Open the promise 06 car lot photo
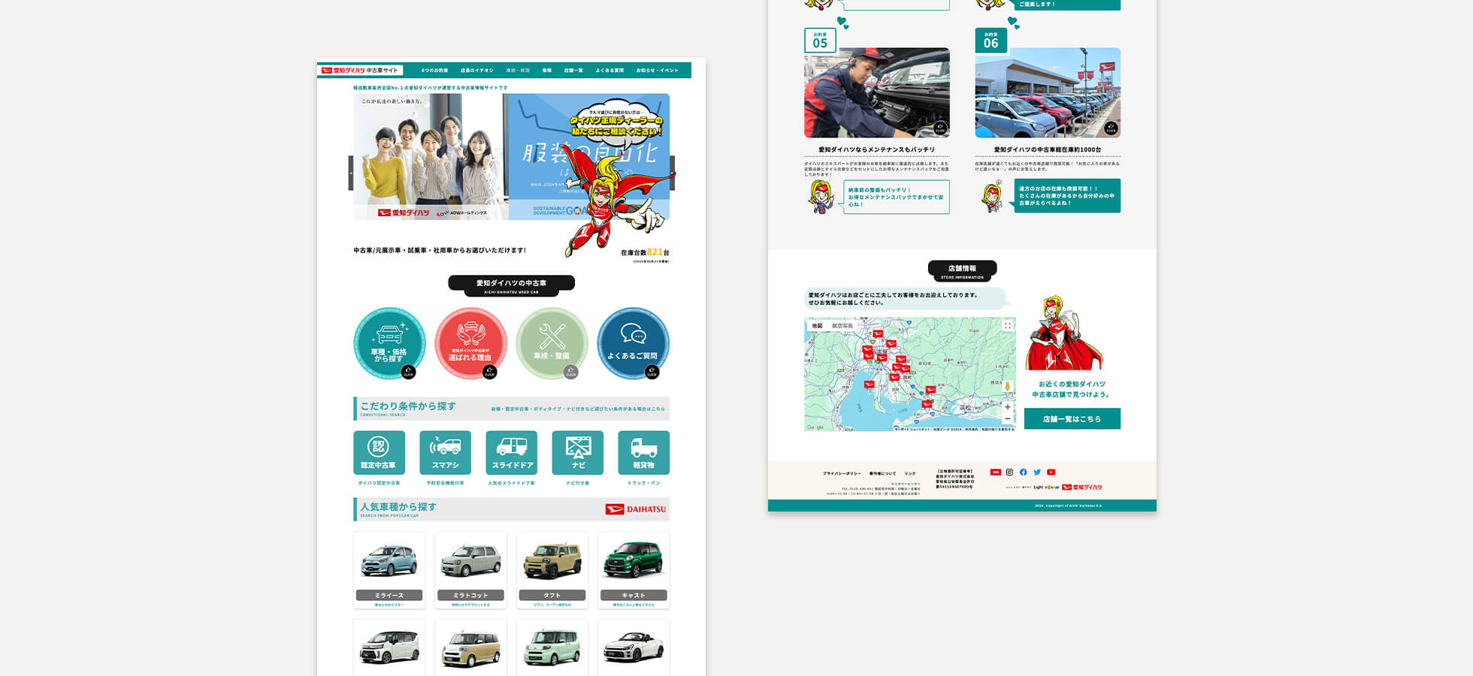Image resolution: width=1473 pixels, height=676 pixels. [x=1048, y=93]
